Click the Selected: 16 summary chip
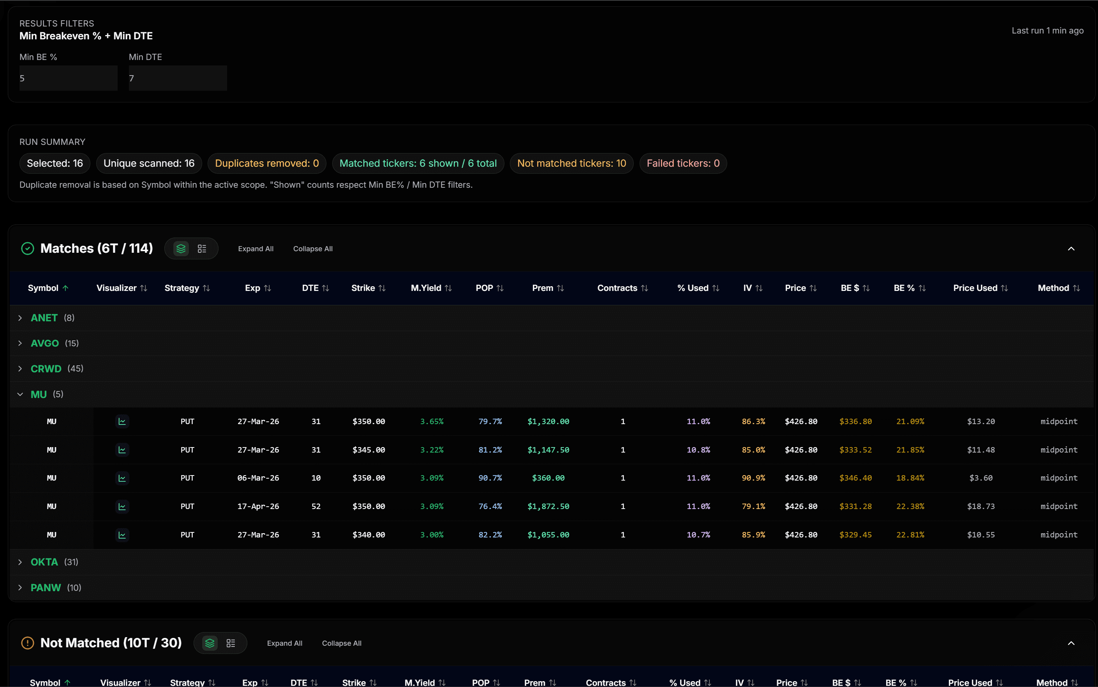1098x687 pixels. click(55, 163)
